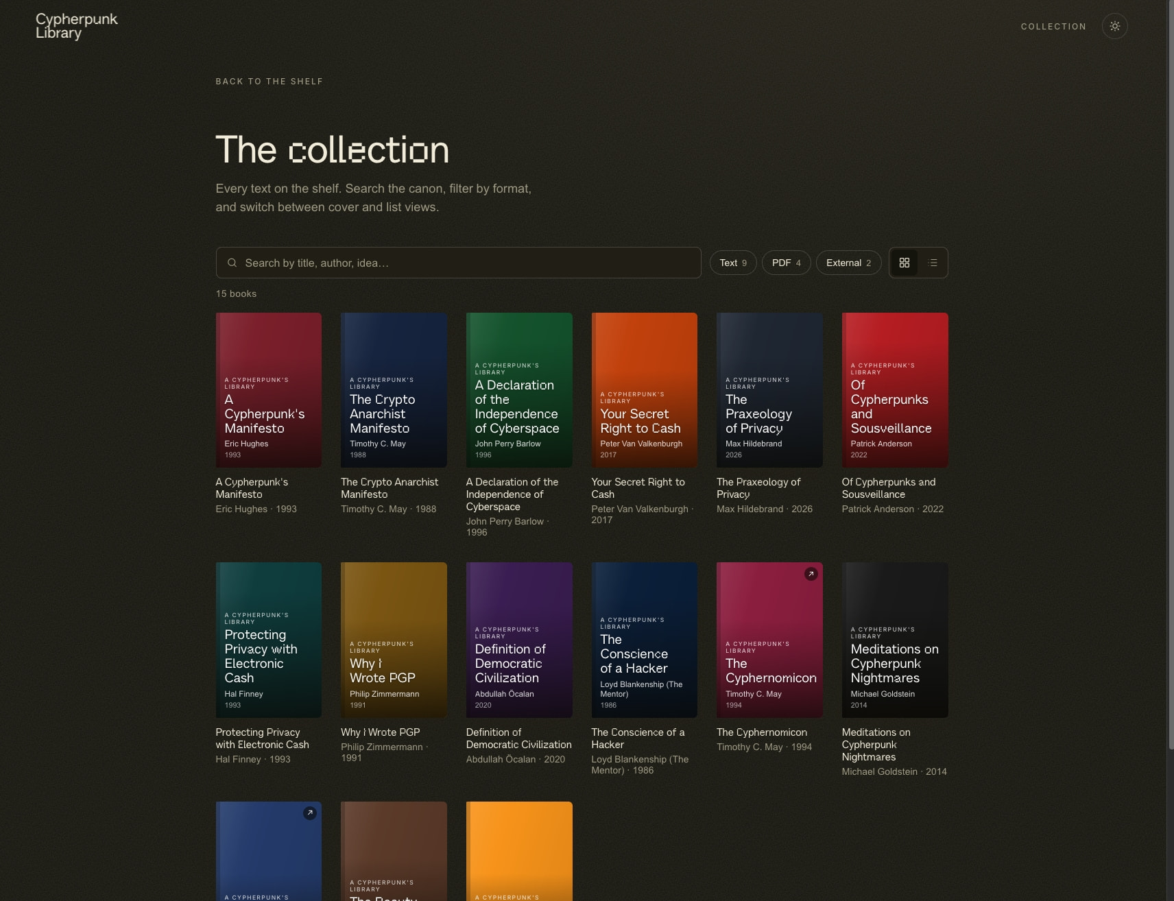The height and width of the screenshot is (901, 1174).
Task: Click title text 'A Cypherpunk's Manifesto' below cover
Action: coord(252,488)
